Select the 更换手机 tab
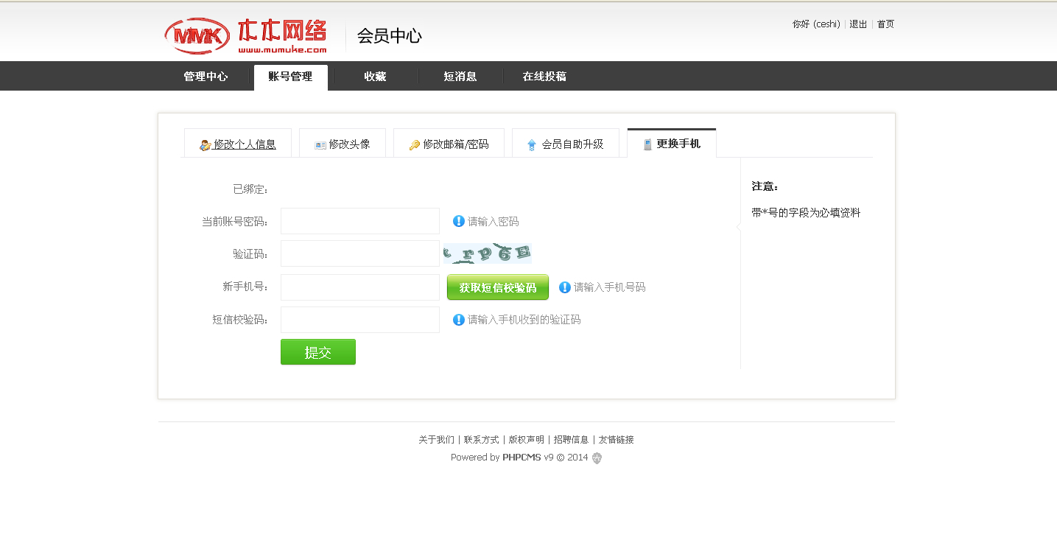Viewport: 1057px width, 543px height. tap(671, 144)
